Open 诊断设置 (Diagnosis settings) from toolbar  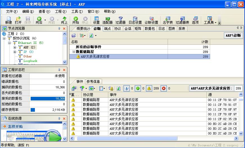151,20
